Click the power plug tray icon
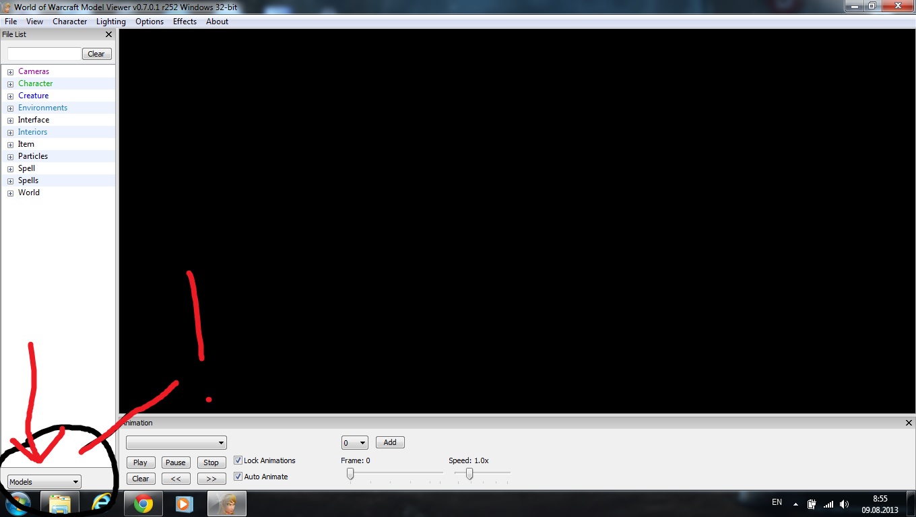This screenshot has height=517, width=916. tap(812, 504)
